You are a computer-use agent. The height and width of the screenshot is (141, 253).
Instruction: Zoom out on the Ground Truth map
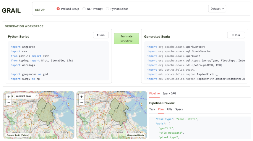[9, 103]
